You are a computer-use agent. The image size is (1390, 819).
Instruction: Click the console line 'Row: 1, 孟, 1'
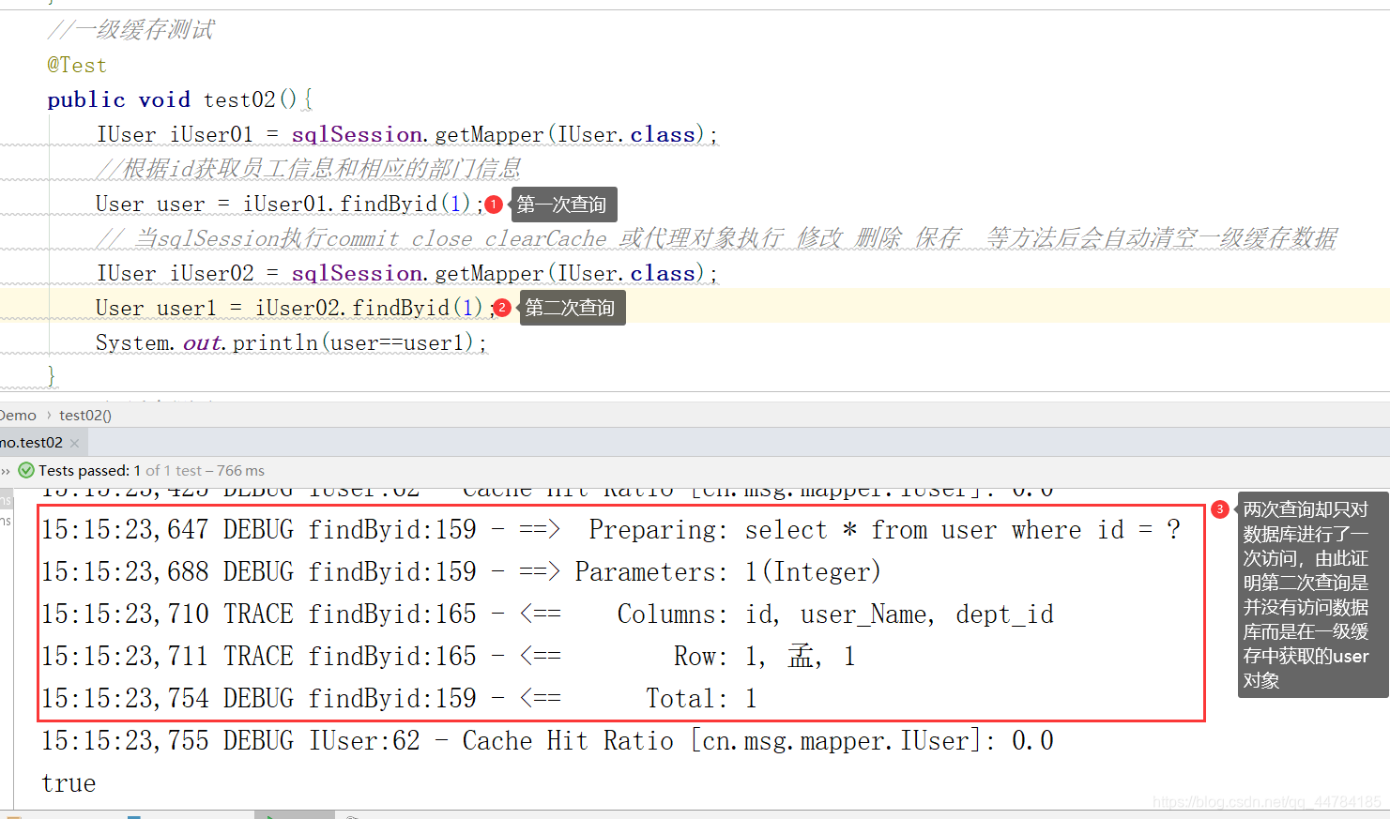(x=449, y=657)
